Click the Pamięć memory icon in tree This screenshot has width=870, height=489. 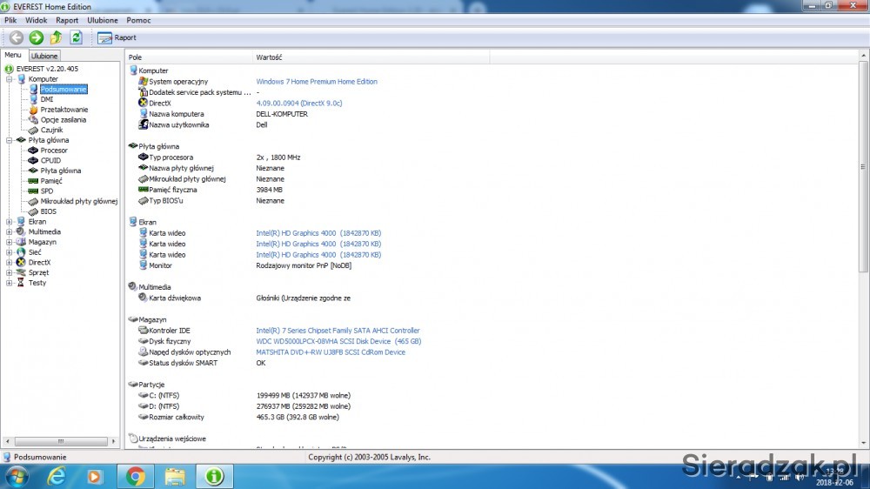33,181
